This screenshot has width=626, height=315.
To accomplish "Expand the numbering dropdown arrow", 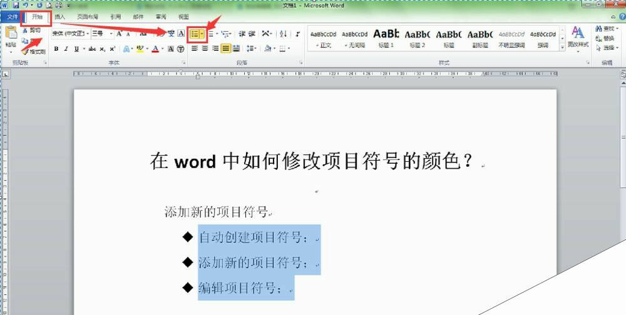I will pyautogui.click(x=217, y=34).
